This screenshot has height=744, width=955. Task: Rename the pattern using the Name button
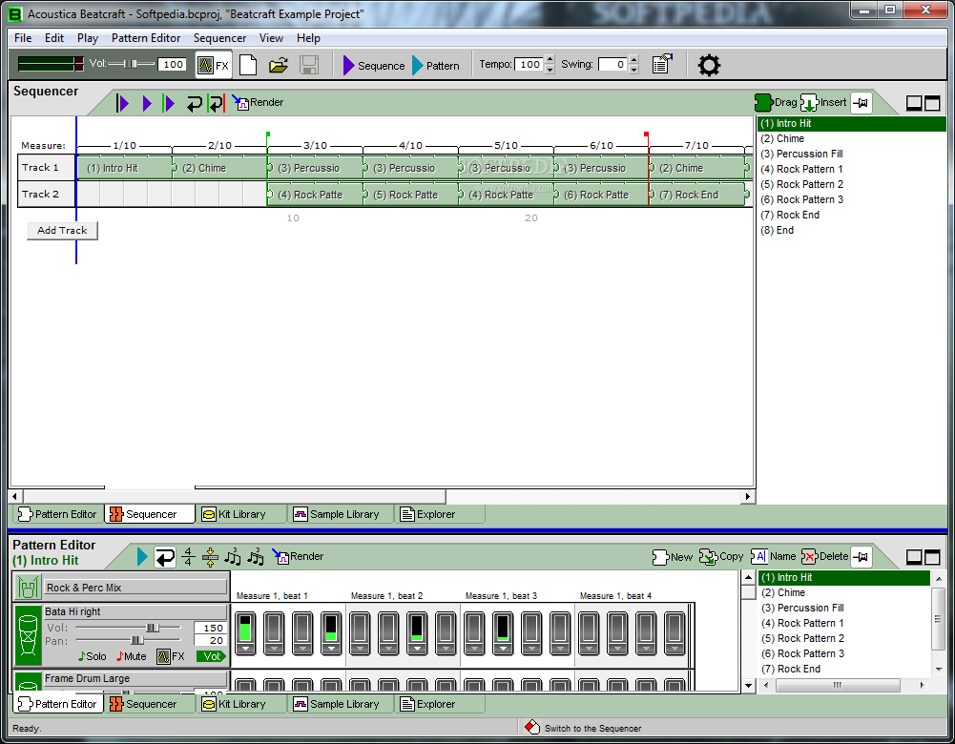coord(774,556)
